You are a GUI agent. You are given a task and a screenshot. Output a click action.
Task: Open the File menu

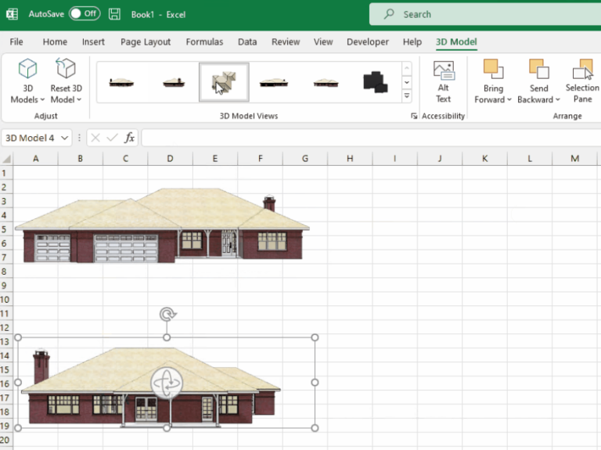click(x=16, y=42)
